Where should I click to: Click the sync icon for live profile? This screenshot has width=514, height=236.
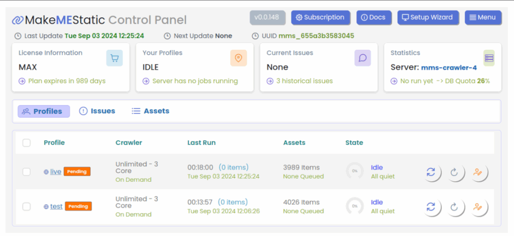click(x=431, y=172)
